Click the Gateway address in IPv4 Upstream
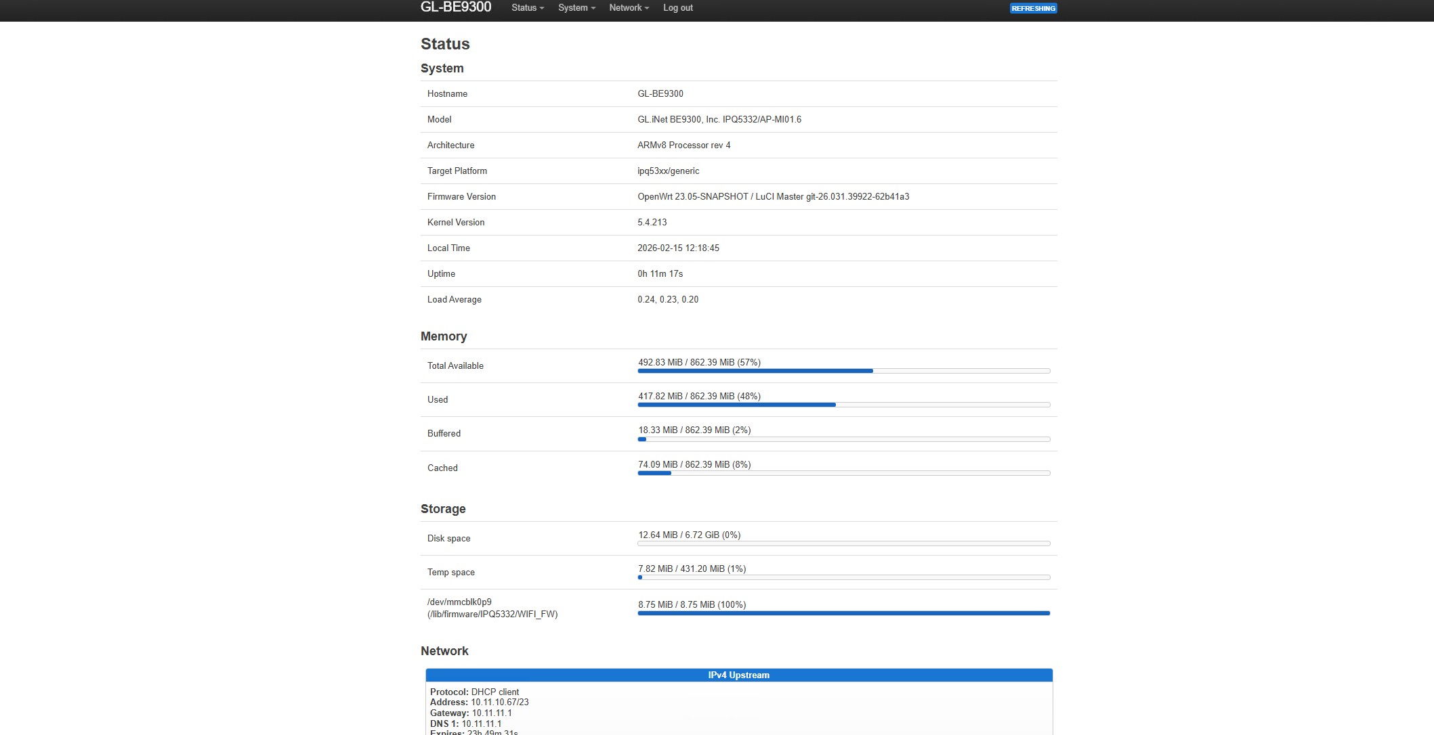This screenshot has width=1434, height=735. coord(491,713)
